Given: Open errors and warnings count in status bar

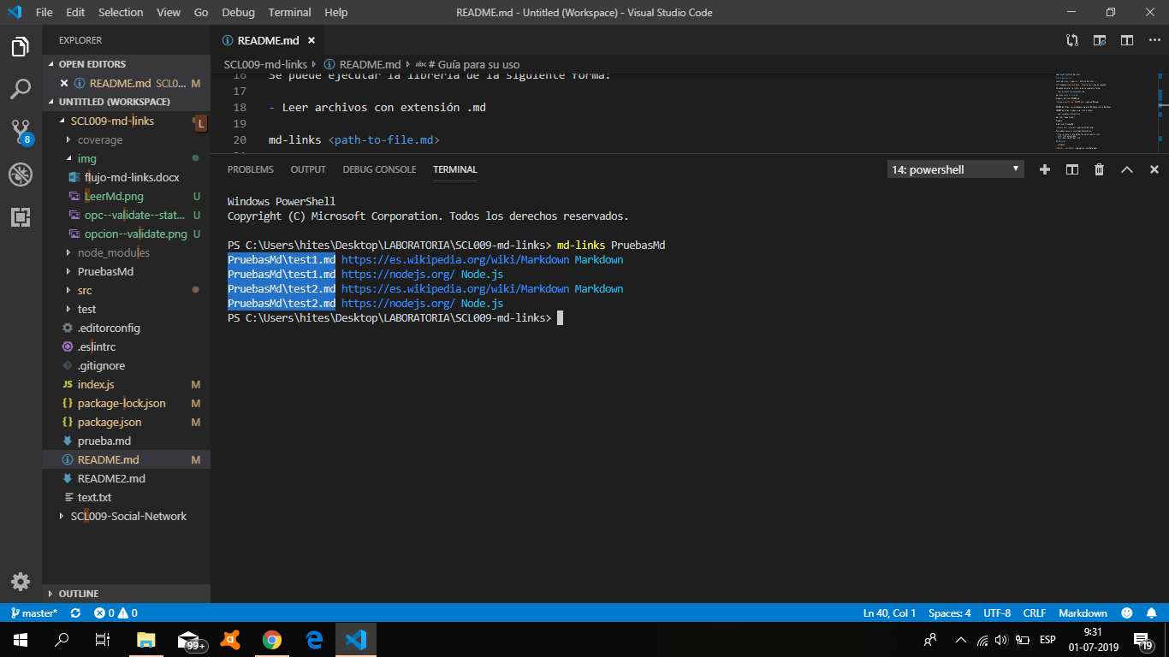Looking at the screenshot, I should click(116, 613).
